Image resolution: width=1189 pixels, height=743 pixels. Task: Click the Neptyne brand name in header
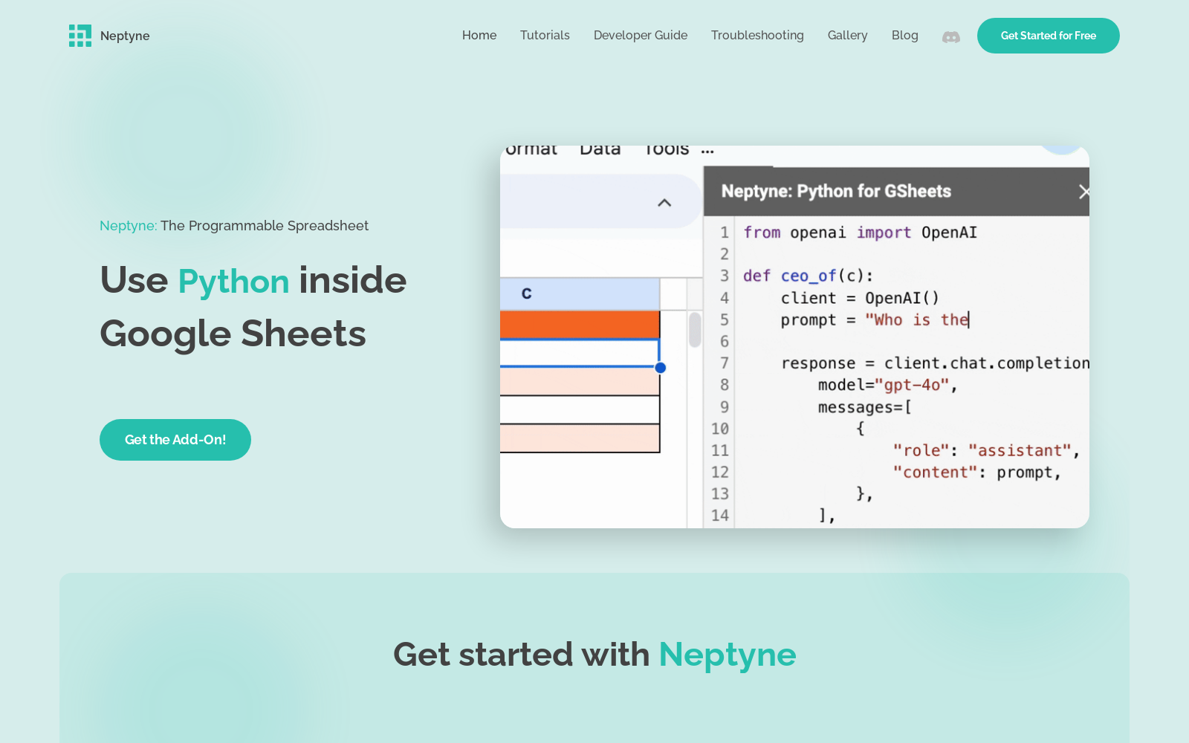pyautogui.click(x=125, y=36)
